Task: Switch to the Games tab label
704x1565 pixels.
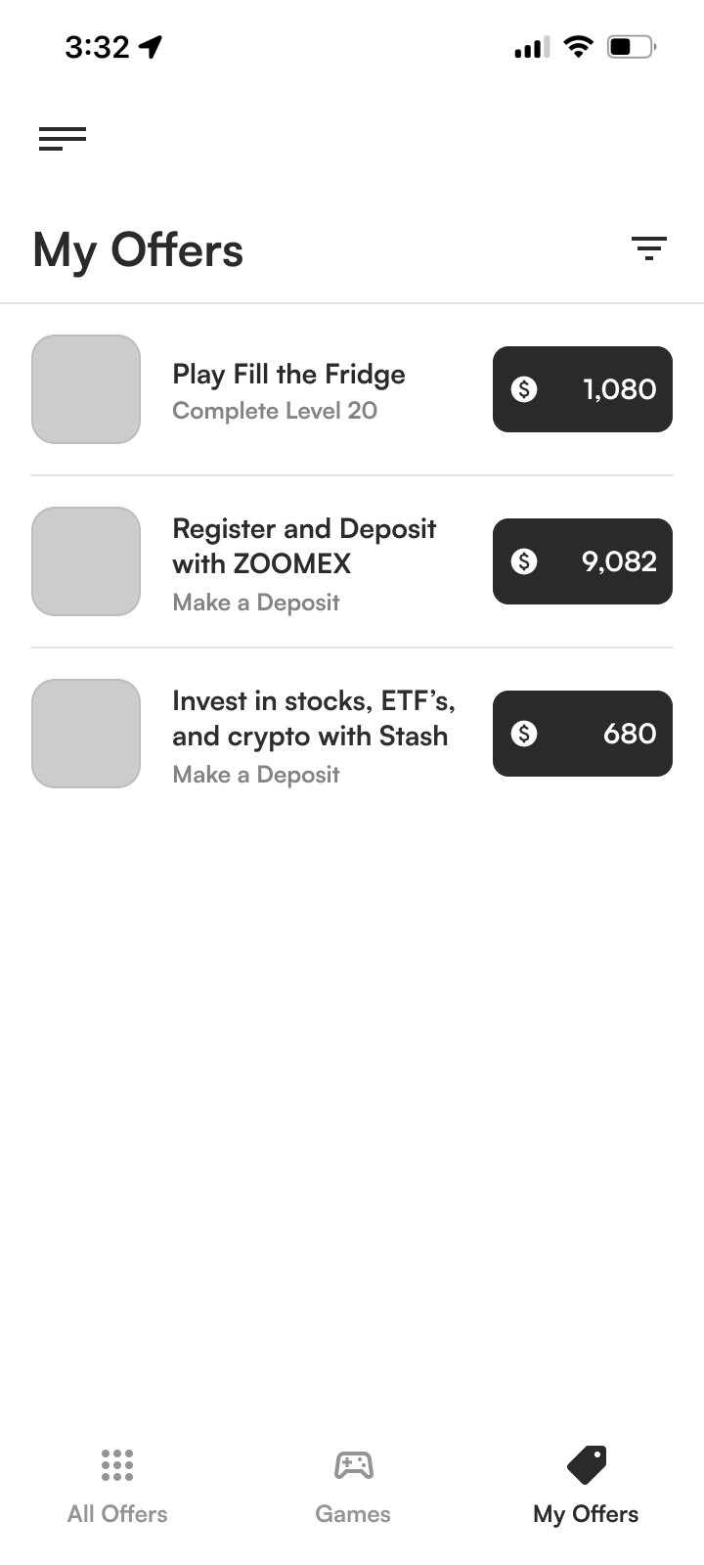Action: pyautogui.click(x=353, y=1514)
